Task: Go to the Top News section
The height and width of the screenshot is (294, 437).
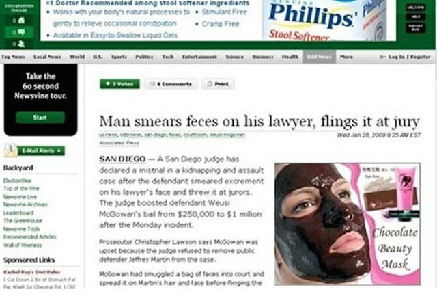Action: (13, 57)
